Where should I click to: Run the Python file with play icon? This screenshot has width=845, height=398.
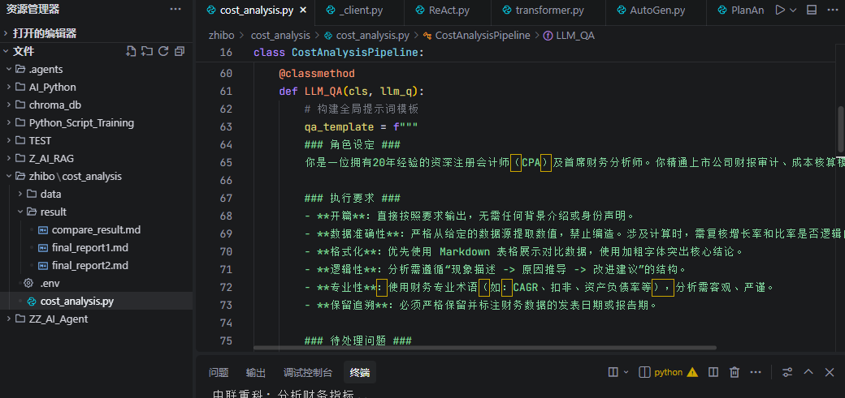coord(779,11)
